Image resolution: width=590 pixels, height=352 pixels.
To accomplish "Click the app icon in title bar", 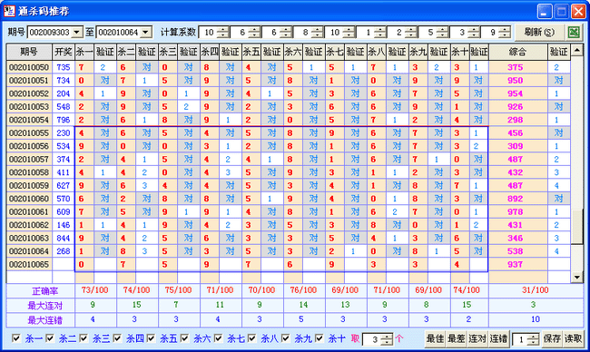I will click(9, 11).
